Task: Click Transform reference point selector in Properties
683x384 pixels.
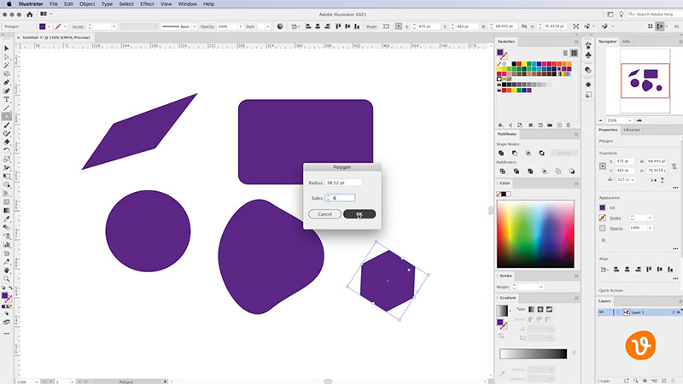Action: [x=603, y=166]
